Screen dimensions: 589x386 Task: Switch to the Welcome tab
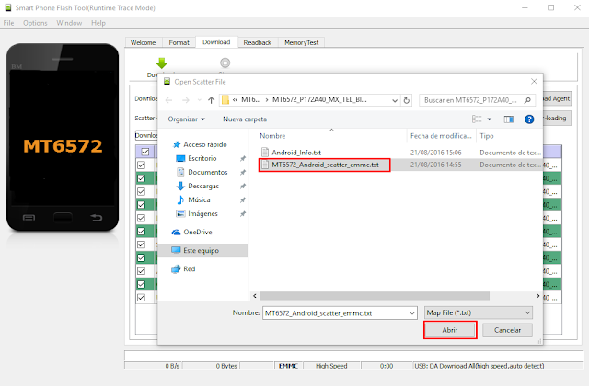[144, 43]
